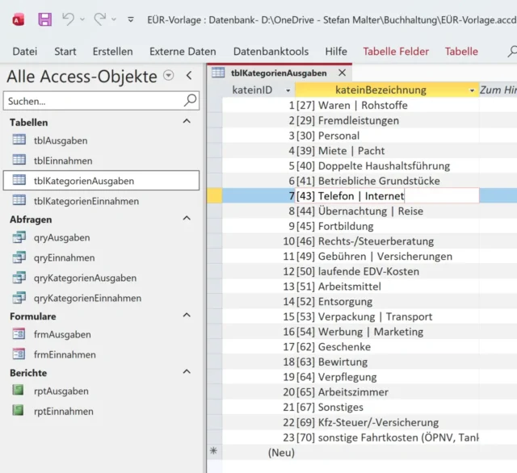The width and height of the screenshot is (517, 473).
Task: Click the qryEinnahmen query icon
Action: (x=19, y=257)
